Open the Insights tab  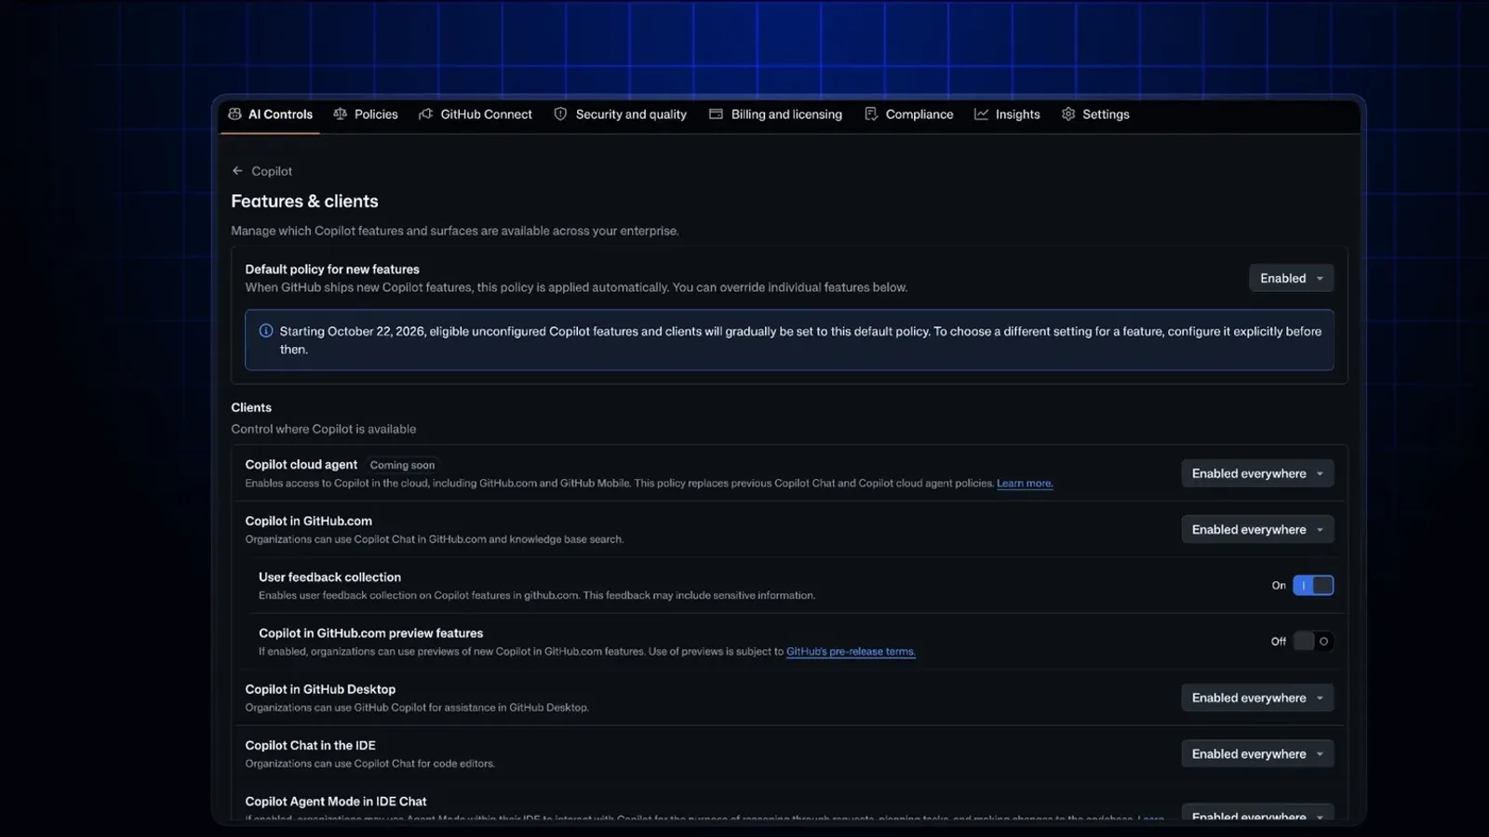(1007, 114)
